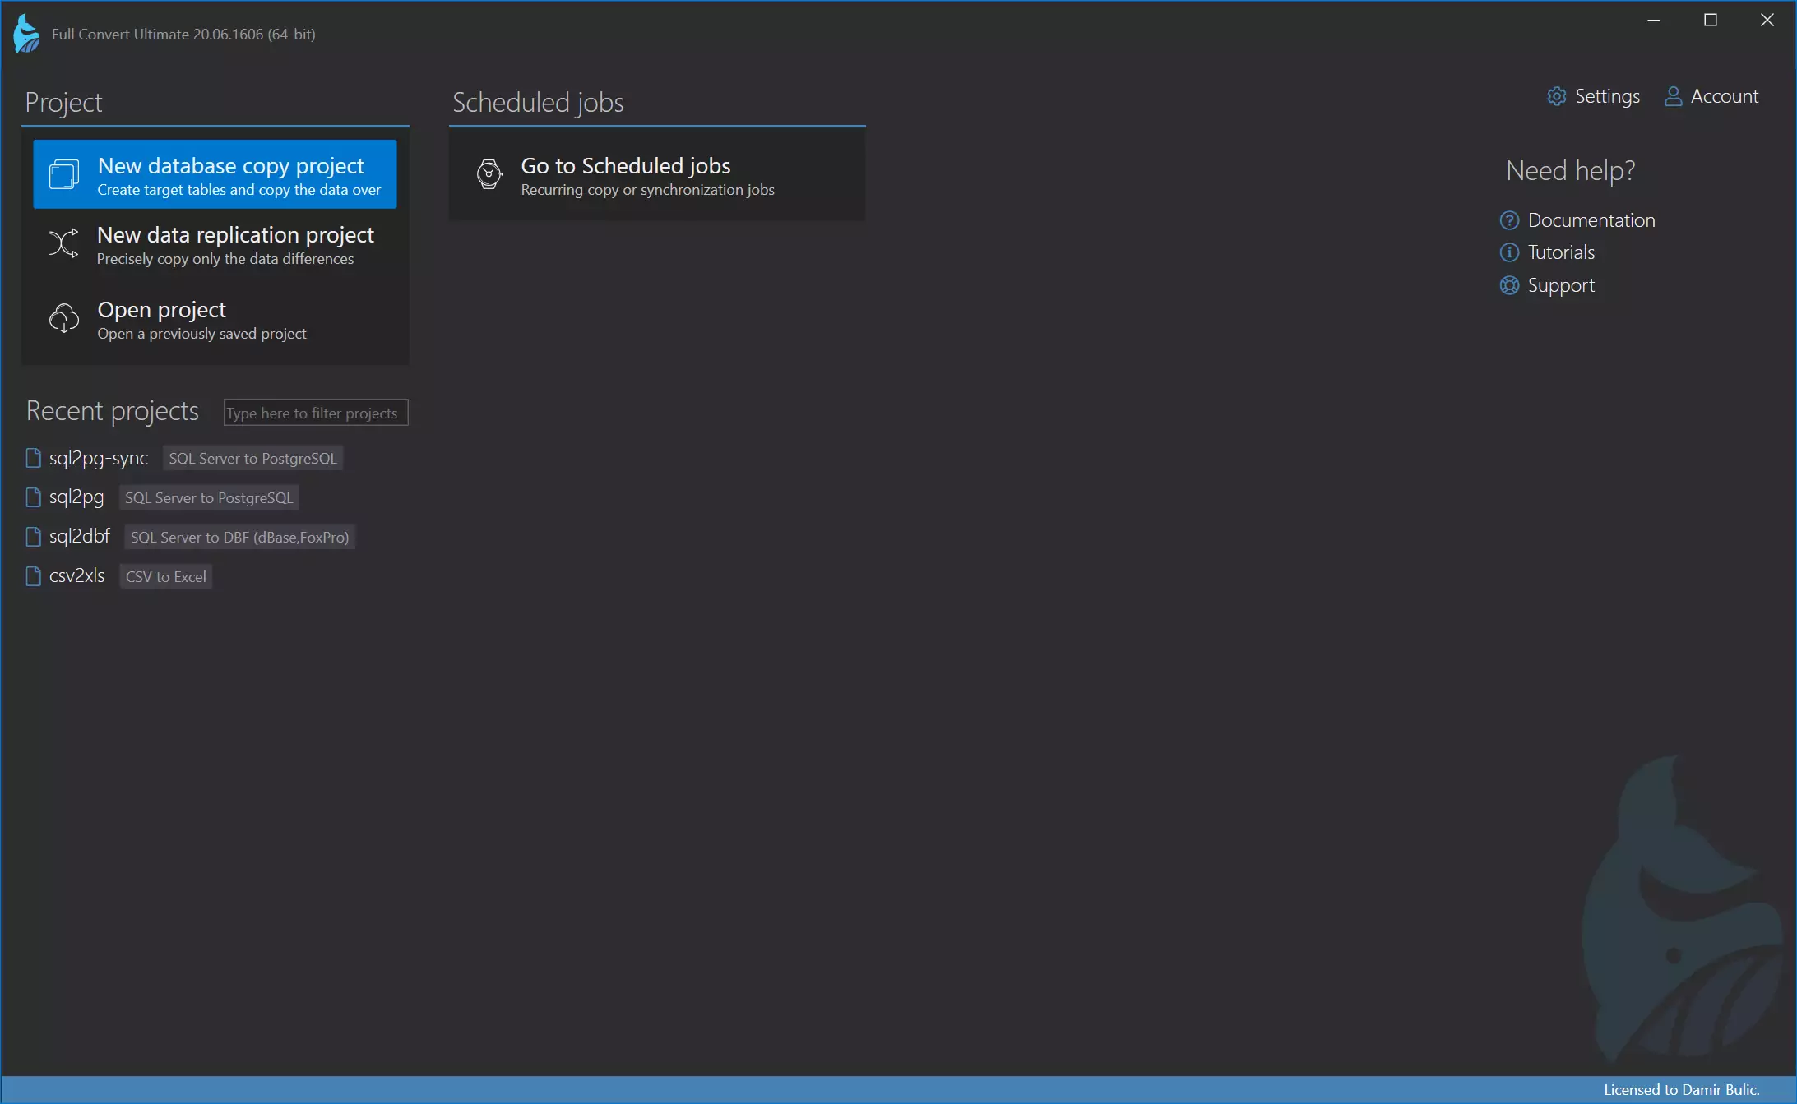Click the project filter input field
The image size is (1797, 1104).
[x=315, y=412]
